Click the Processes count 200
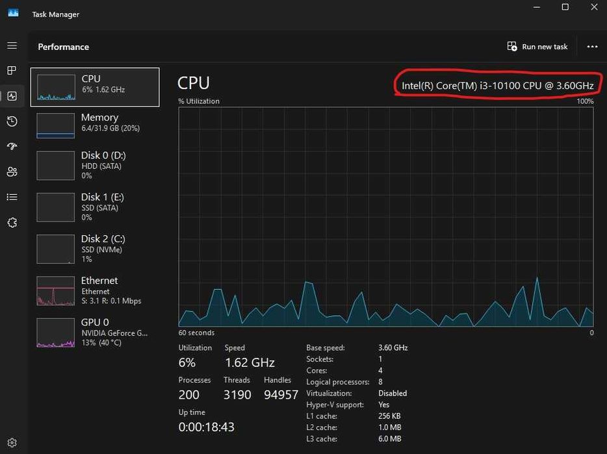Screen dimensions: 607x454 [x=189, y=395]
